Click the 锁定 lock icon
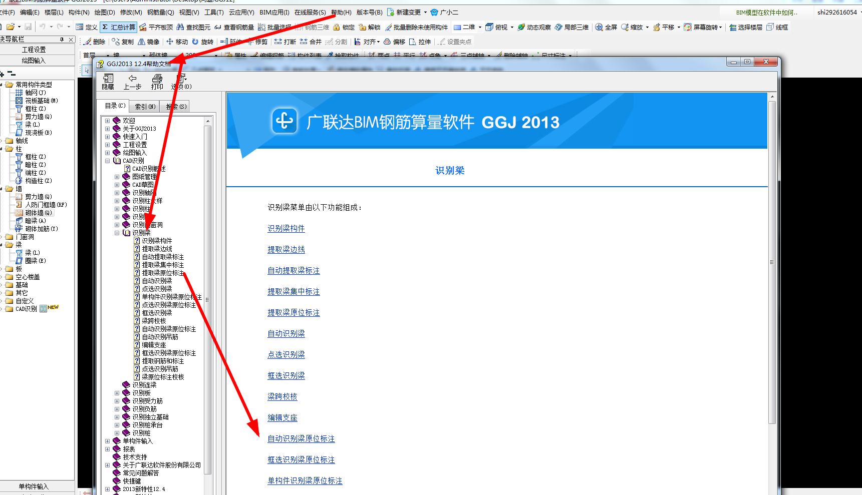Screen dimensions: 862x495 coord(337,27)
